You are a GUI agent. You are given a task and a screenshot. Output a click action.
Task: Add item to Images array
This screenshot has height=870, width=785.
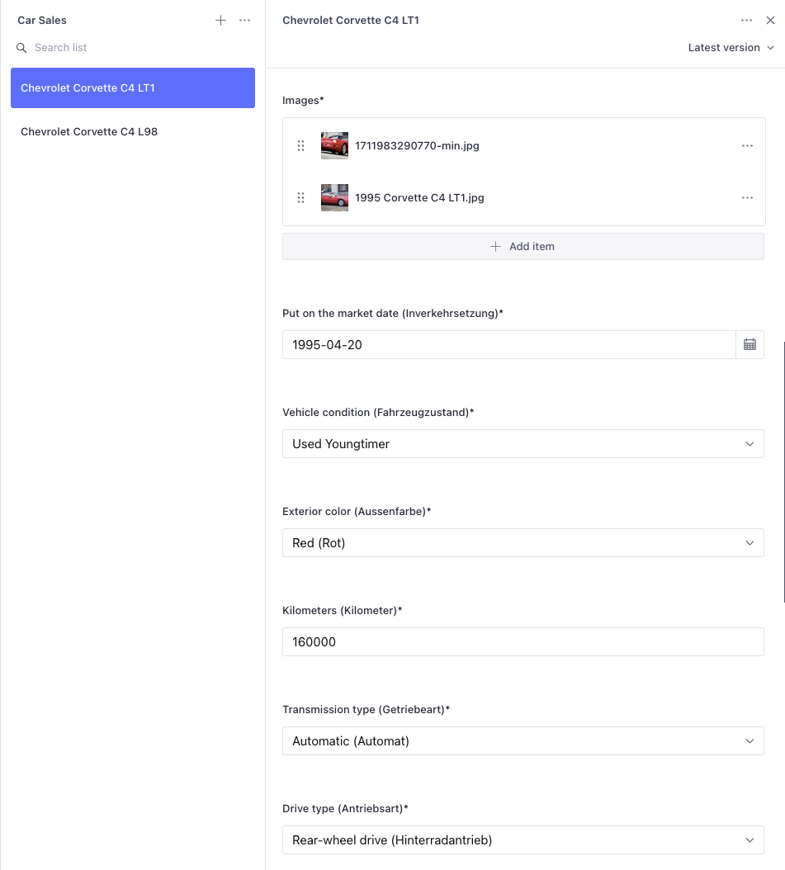(523, 246)
